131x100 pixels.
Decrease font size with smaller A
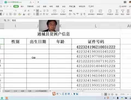(29, 11)
